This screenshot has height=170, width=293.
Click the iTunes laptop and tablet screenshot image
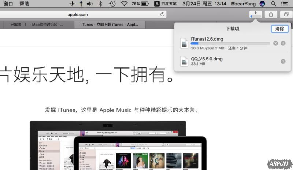click(118, 145)
